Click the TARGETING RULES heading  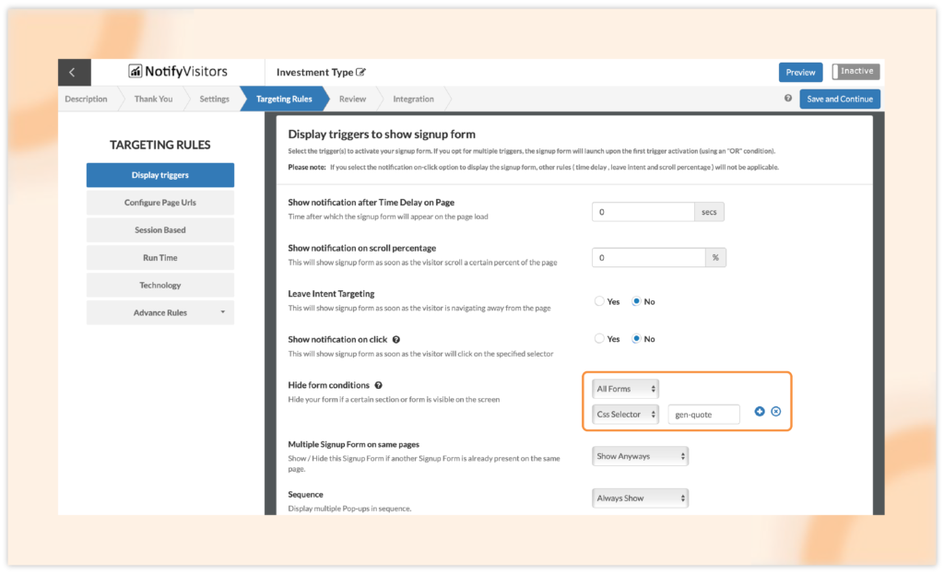tap(160, 145)
